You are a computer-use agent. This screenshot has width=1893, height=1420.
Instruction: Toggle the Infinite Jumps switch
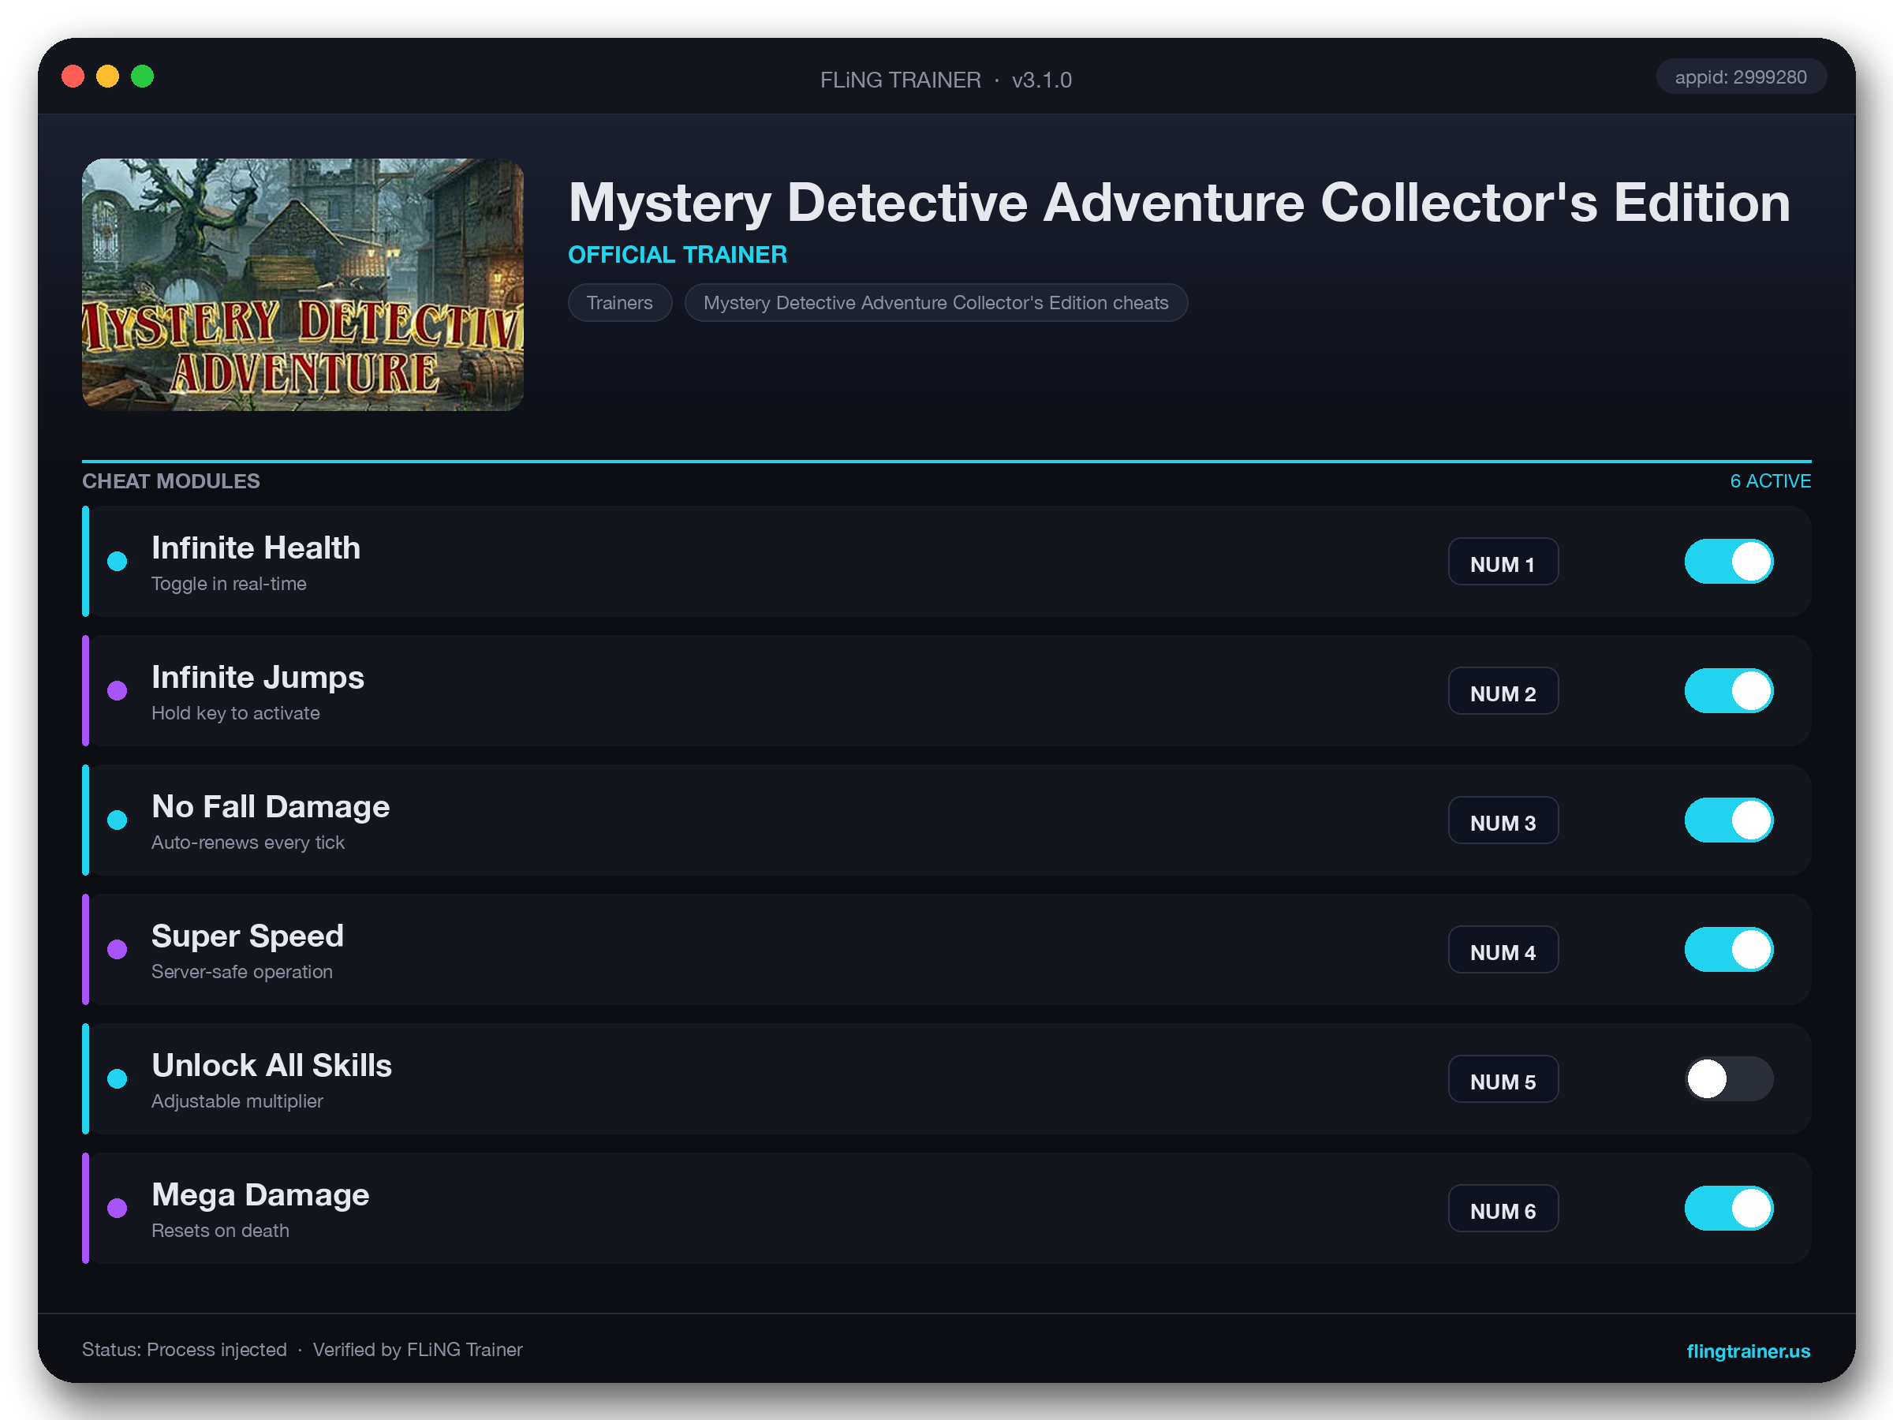pos(1729,691)
